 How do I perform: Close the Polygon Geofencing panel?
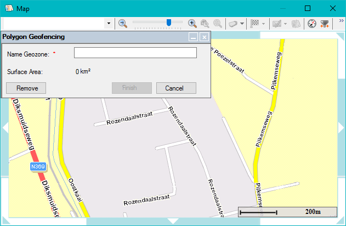[204, 37]
